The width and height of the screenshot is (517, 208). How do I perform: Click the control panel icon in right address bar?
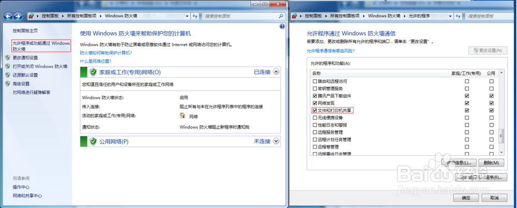[295, 16]
